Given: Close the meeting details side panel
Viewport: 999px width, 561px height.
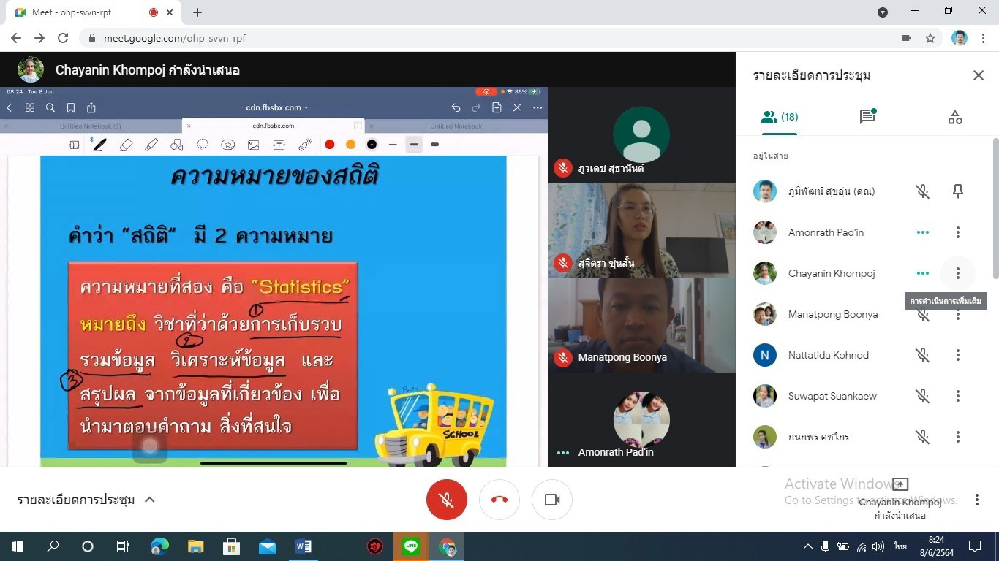Looking at the screenshot, I should [x=978, y=75].
